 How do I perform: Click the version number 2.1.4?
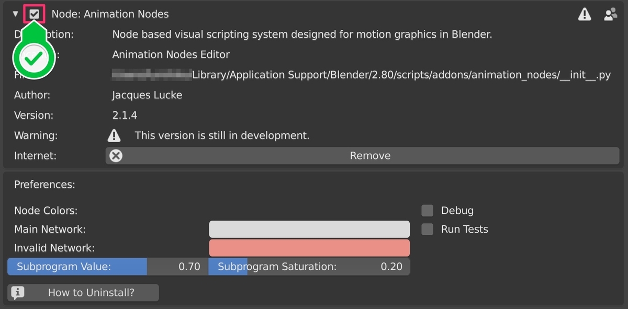[x=125, y=115]
